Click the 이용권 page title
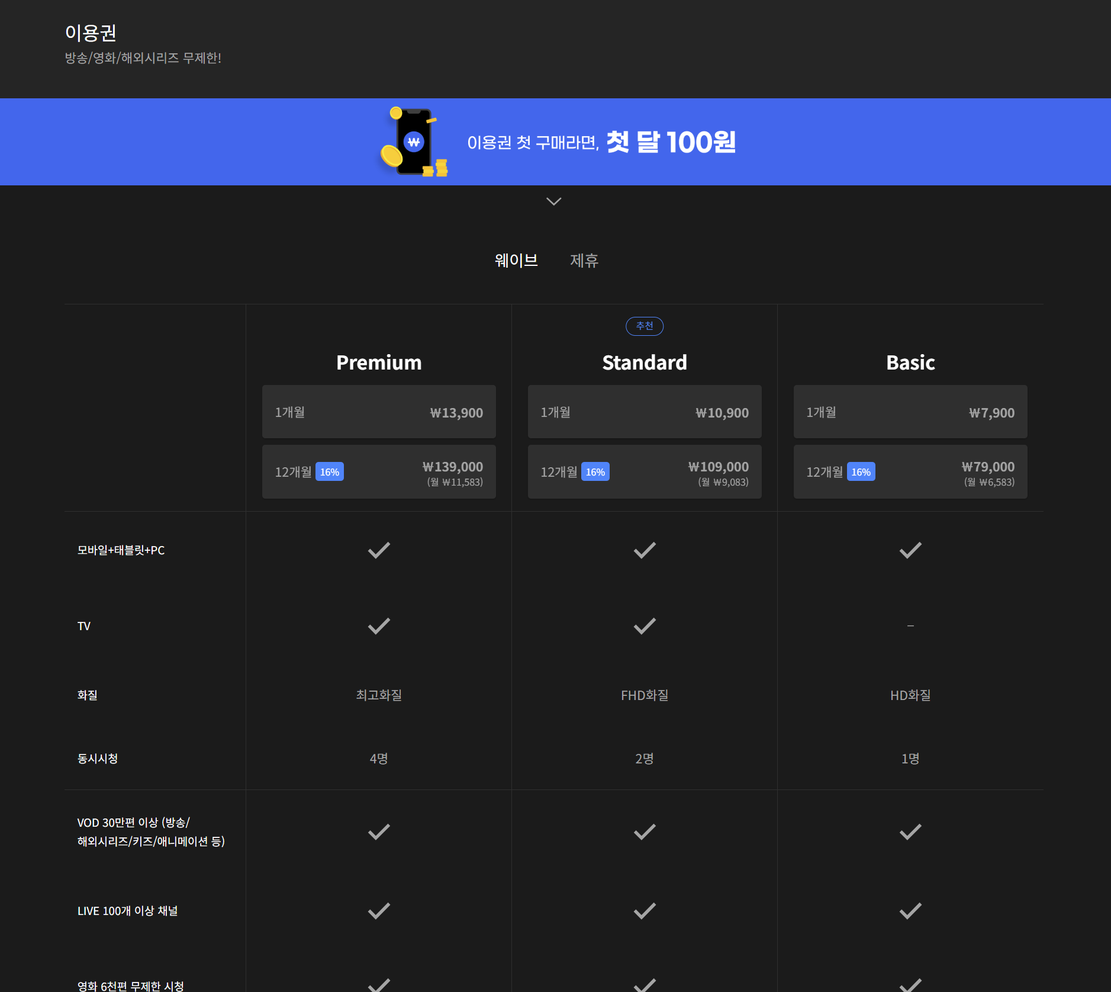1111x992 pixels. [91, 33]
